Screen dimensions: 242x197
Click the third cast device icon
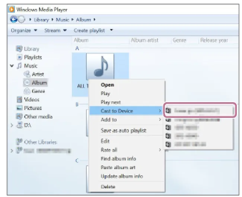168,128
